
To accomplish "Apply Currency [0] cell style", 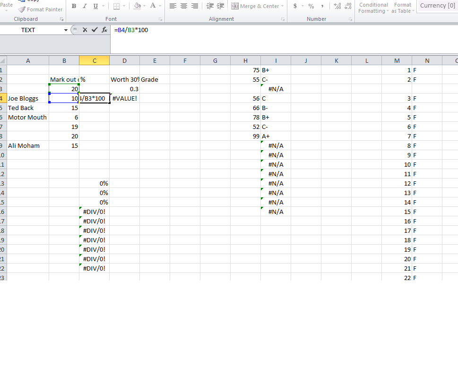I will [x=437, y=6].
